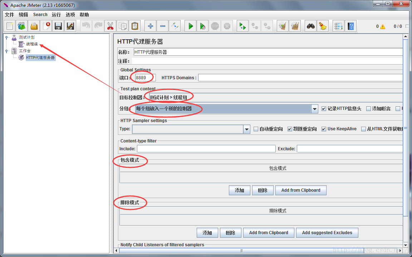Click 删除 under 包含模式
This screenshot has width=412, height=257.
point(263,190)
